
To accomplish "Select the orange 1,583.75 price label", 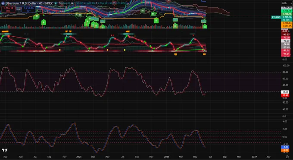I will pyautogui.click(x=287, y=26).
